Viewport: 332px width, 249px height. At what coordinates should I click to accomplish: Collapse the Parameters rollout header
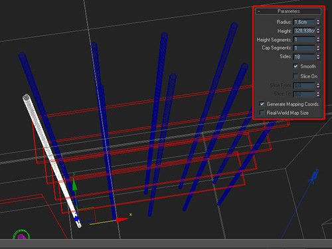click(x=288, y=11)
